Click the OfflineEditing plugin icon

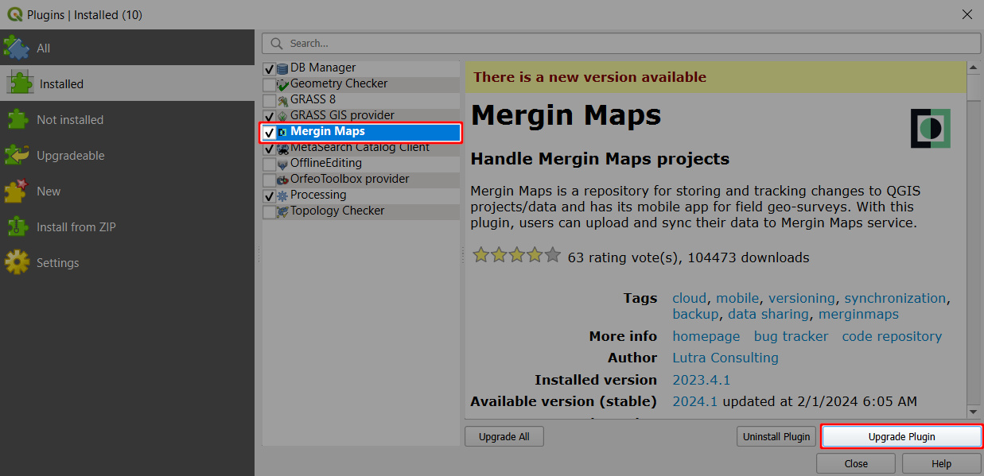pyautogui.click(x=282, y=164)
